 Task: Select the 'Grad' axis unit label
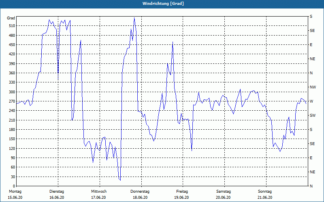pos(11,18)
